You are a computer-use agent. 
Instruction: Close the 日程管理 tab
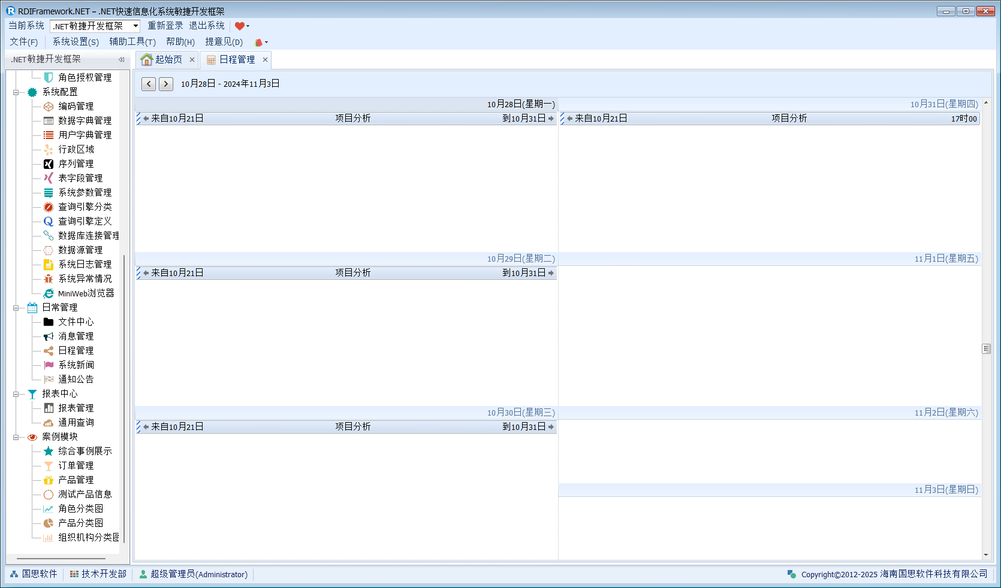click(265, 59)
